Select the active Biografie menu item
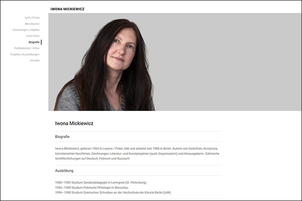This screenshot has height=201, width=302. pyautogui.click(x=34, y=42)
